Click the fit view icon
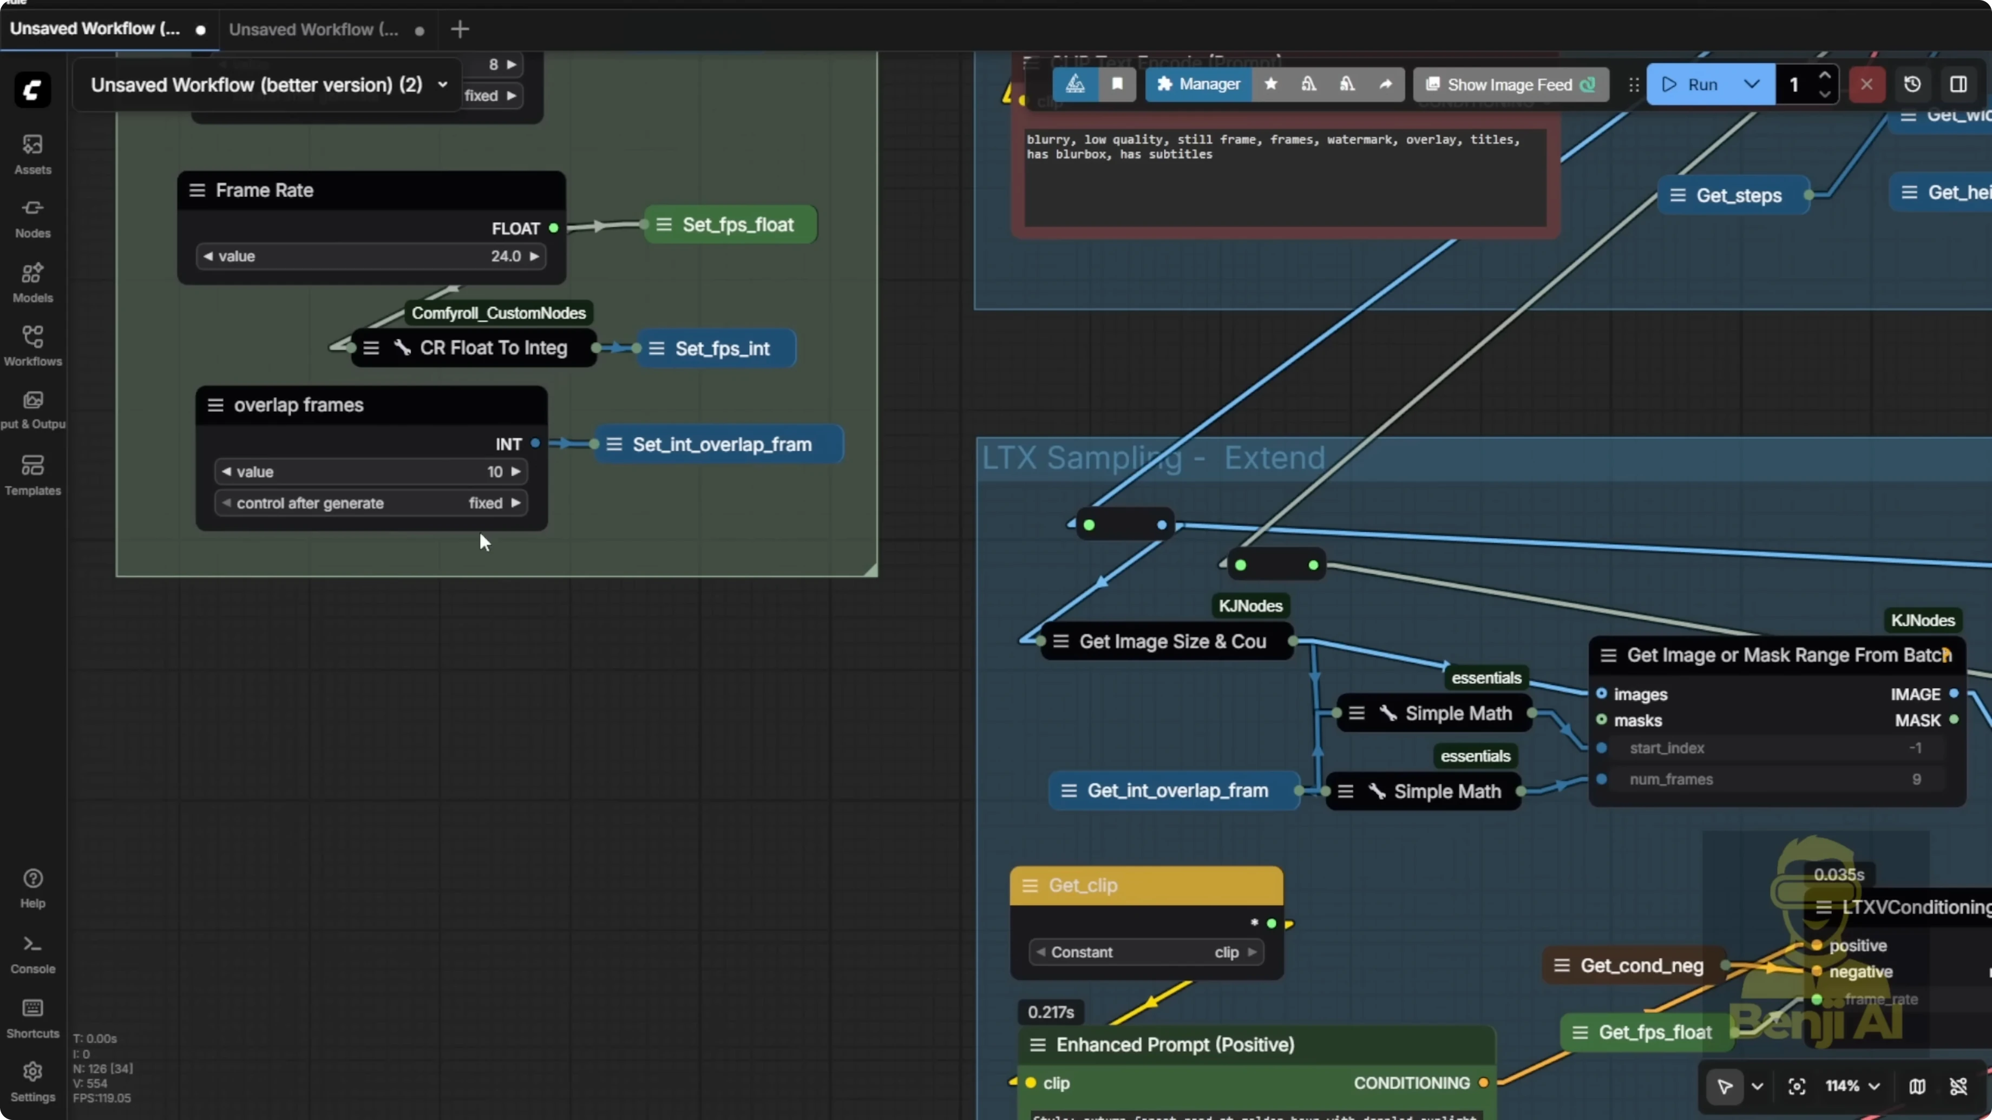 (1797, 1086)
